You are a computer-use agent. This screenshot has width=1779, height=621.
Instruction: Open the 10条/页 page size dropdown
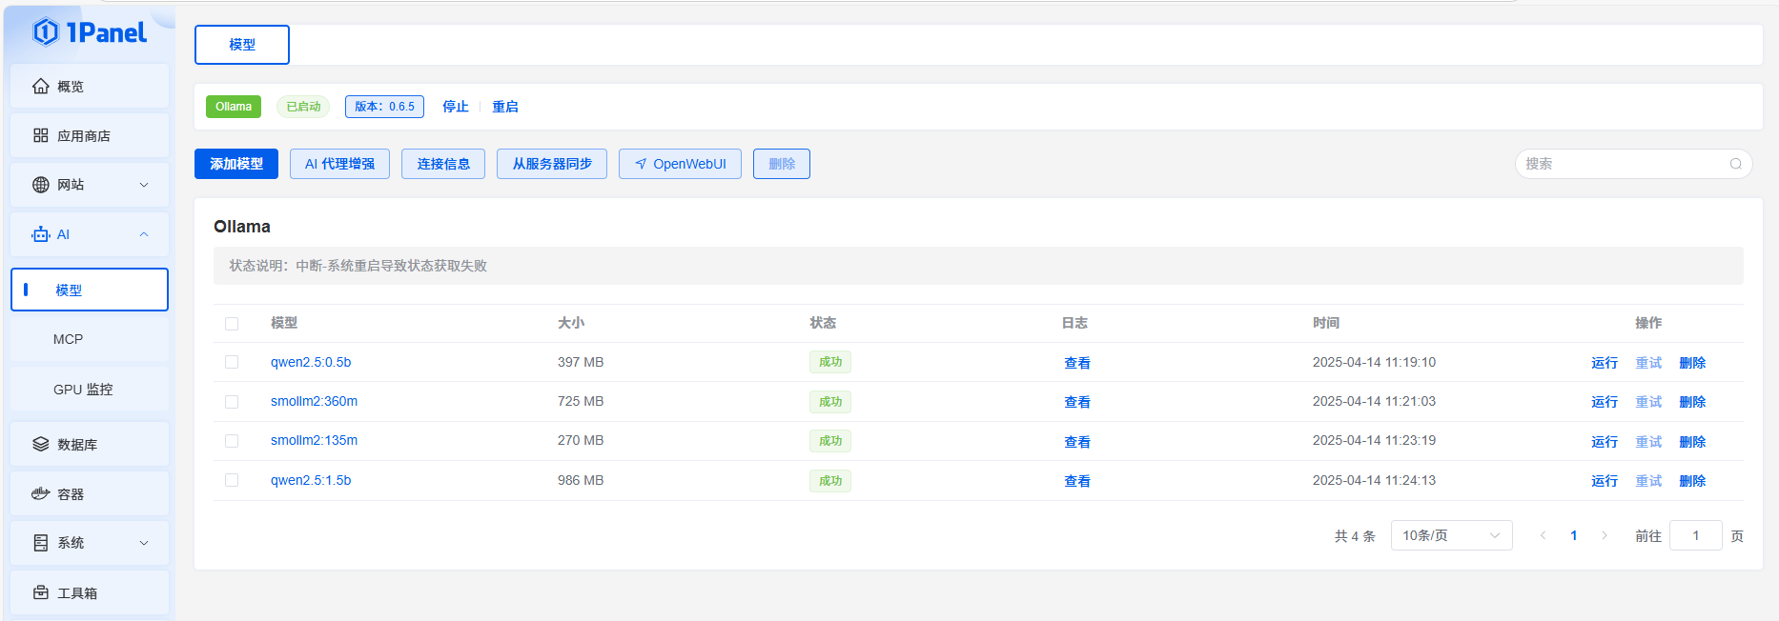pos(1450,535)
